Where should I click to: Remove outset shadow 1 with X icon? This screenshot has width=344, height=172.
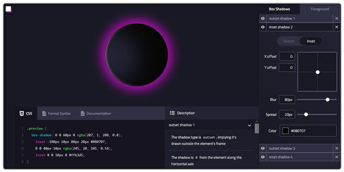click(336, 19)
